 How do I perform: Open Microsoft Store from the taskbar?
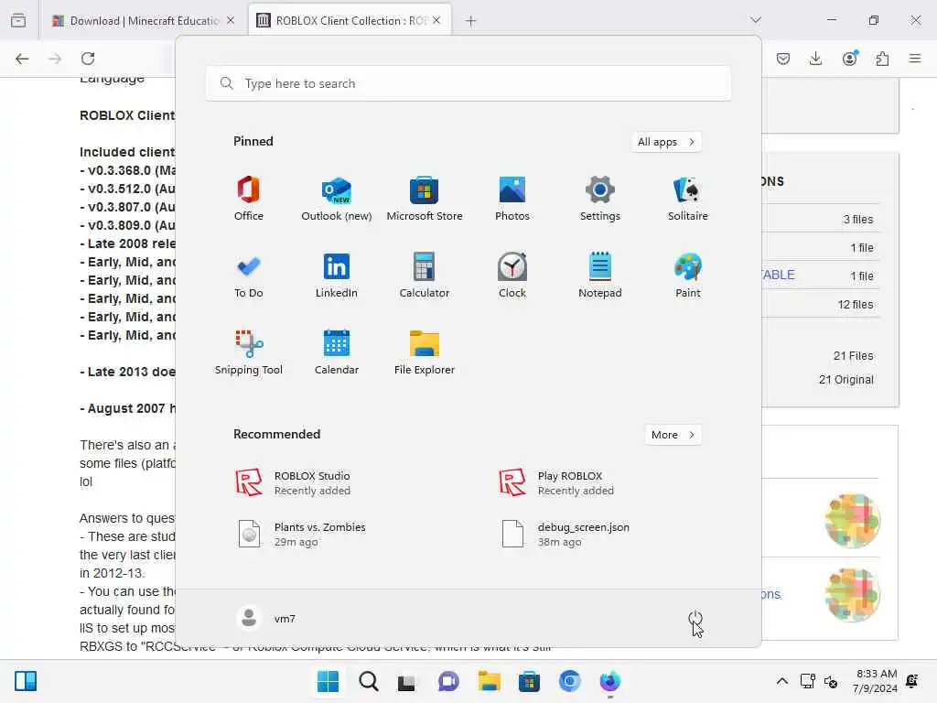click(529, 681)
